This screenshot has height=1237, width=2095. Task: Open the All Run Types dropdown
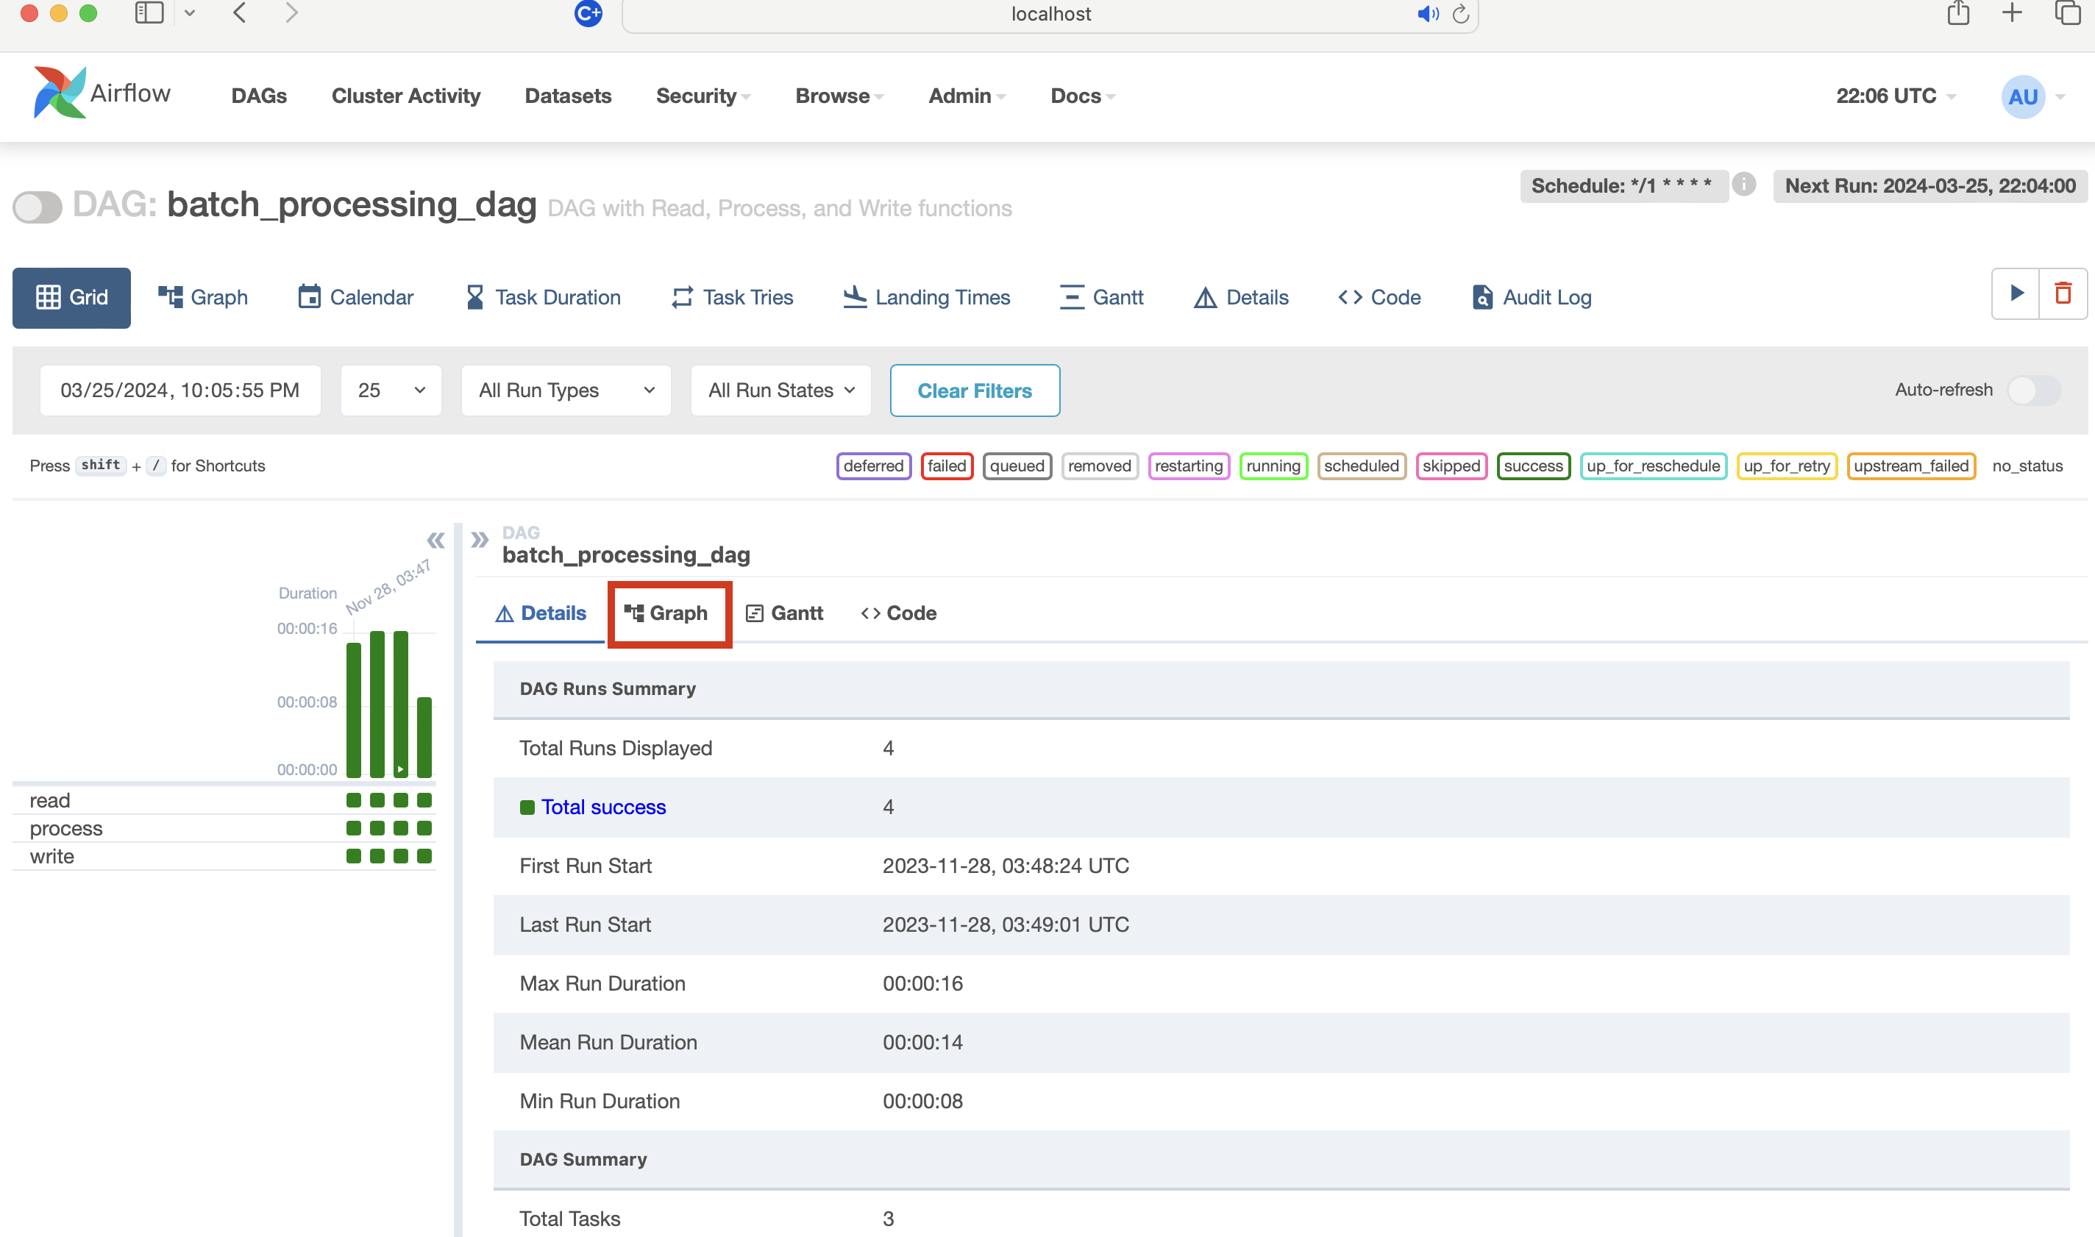(x=566, y=390)
